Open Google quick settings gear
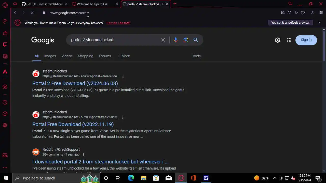This screenshot has height=183, width=326. point(278,40)
